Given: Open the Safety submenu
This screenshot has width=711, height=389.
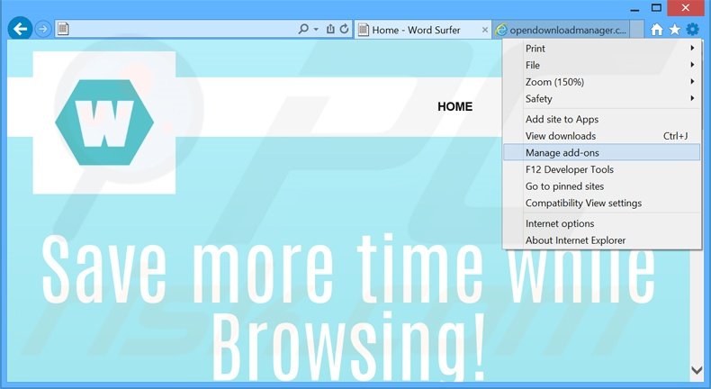Looking at the screenshot, I should [602, 98].
